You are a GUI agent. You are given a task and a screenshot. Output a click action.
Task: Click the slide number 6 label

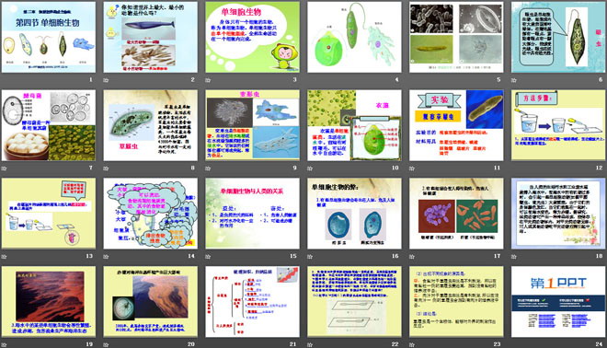[601, 79]
